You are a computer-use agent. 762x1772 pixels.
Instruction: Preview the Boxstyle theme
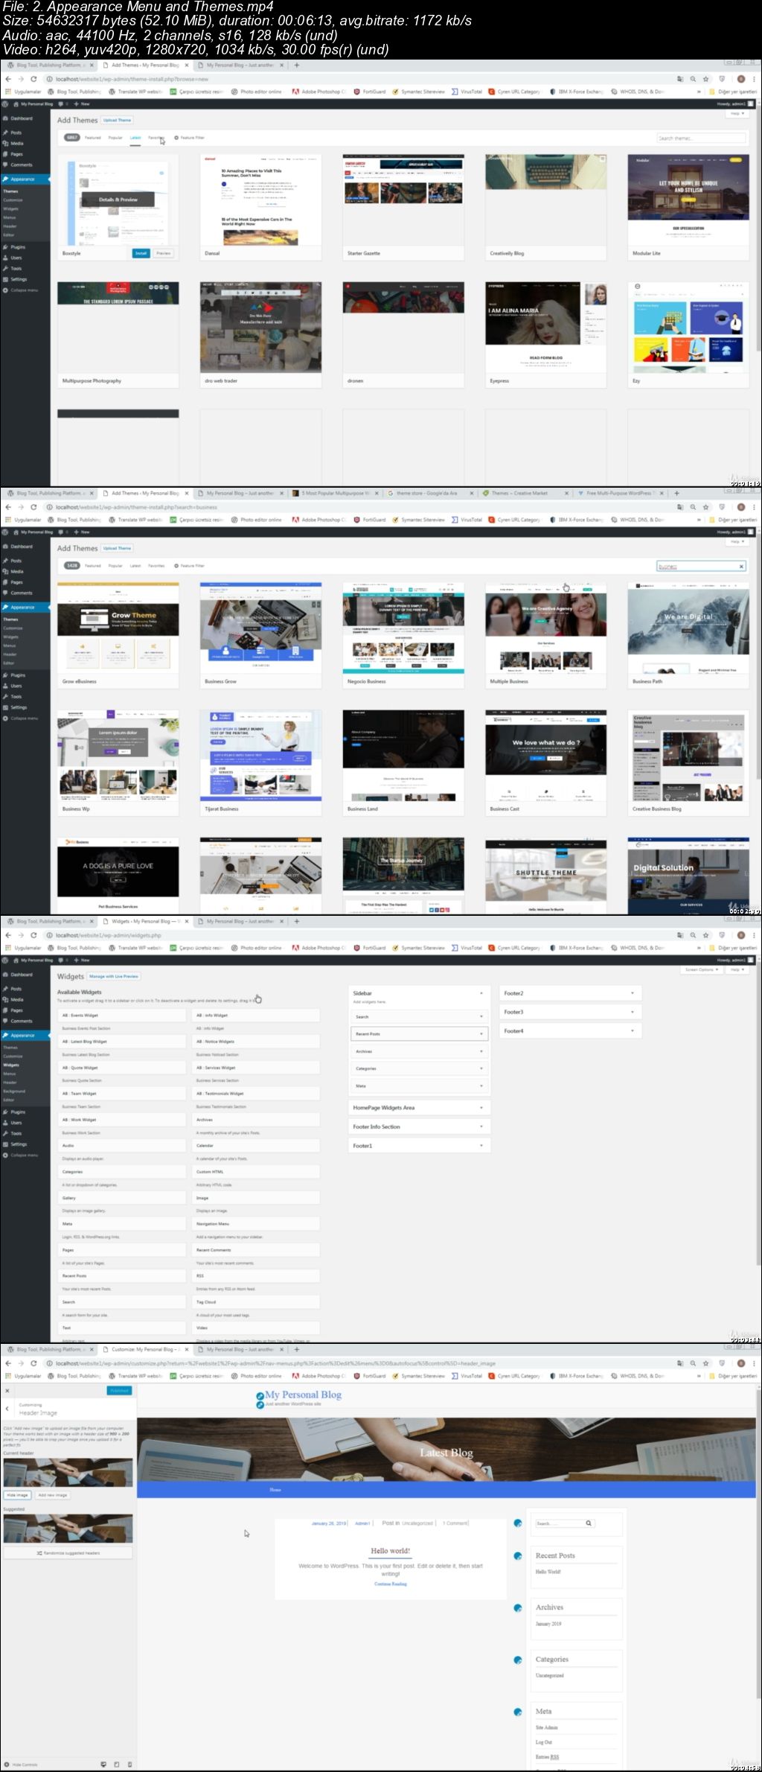(x=163, y=253)
